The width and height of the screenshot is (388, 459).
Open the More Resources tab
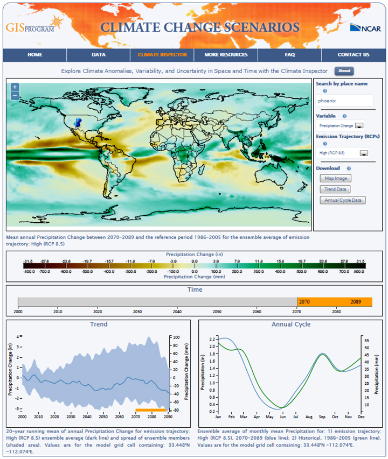click(226, 55)
